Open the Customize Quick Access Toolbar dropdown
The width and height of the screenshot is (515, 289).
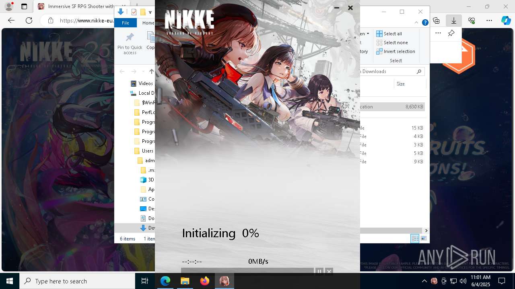[150, 12]
